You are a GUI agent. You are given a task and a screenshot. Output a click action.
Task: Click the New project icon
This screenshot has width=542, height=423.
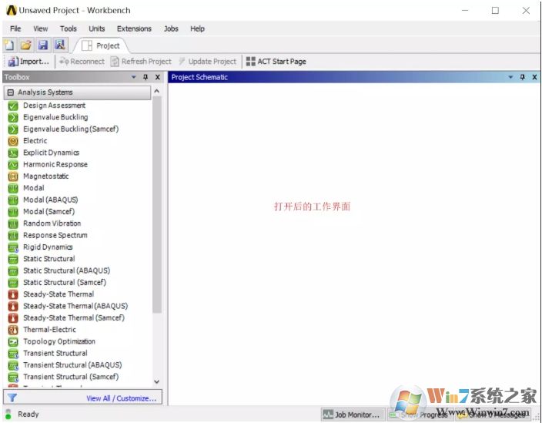click(9, 45)
